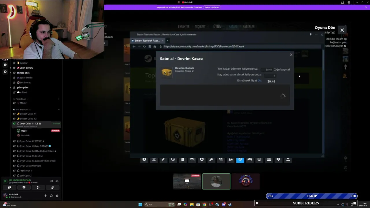The image size is (370, 208).
Task: Open the Steam overlay game overview info icon
Action: tap(144, 159)
